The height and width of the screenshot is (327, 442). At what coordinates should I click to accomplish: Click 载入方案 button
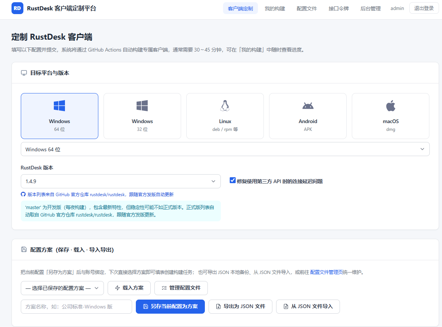pyautogui.click(x=129, y=288)
